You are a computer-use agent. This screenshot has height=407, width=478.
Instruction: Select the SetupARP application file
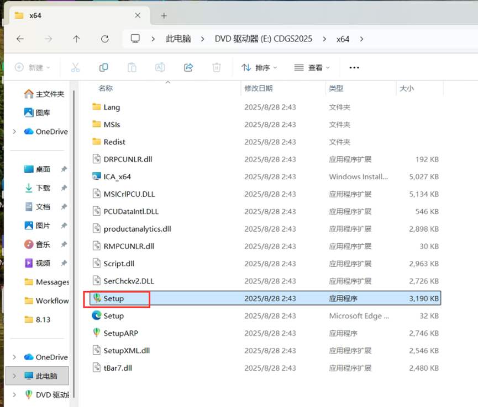click(119, 333)
